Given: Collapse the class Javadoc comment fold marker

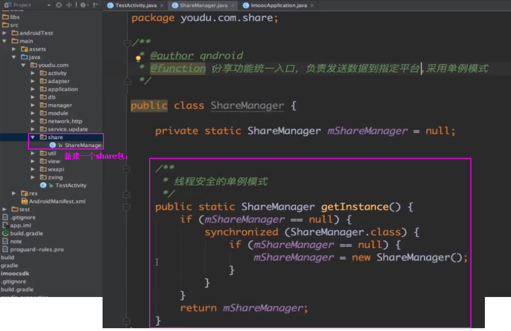Looking at the screenshot, I should click(127, 43).
